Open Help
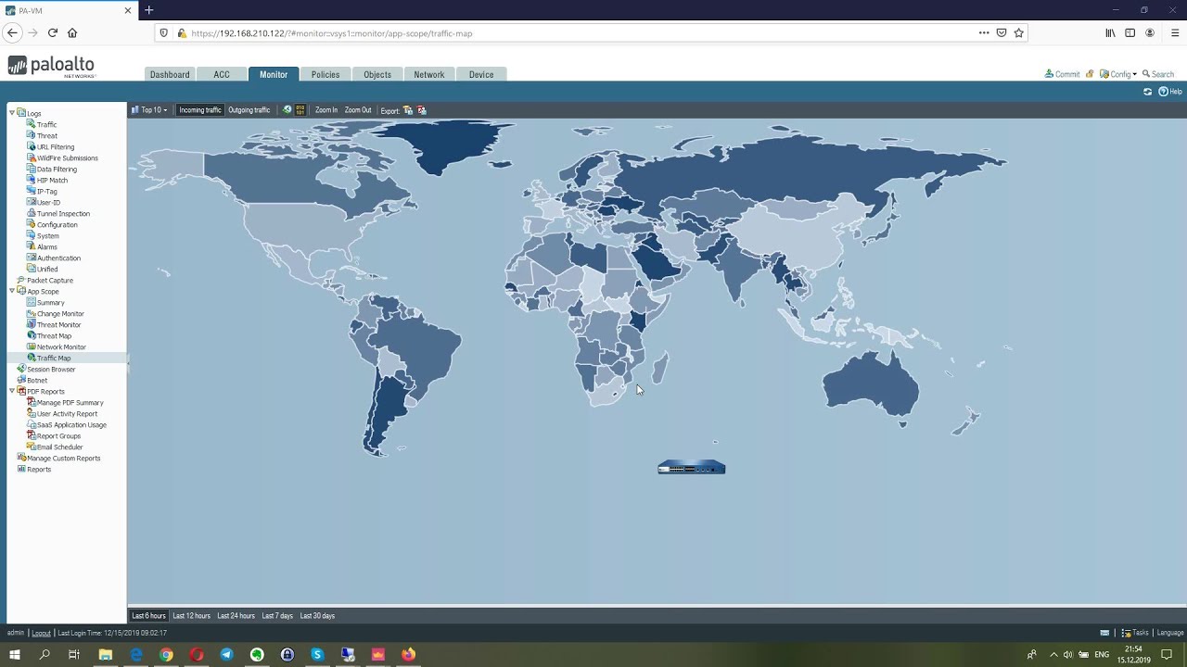Image resolution: width=1187 pixels, height=667 pixels. coord(1170,92)
